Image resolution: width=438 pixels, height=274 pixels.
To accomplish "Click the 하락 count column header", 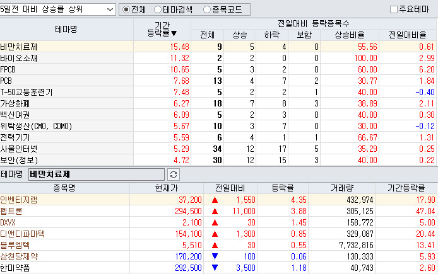I will coord(272,35).
